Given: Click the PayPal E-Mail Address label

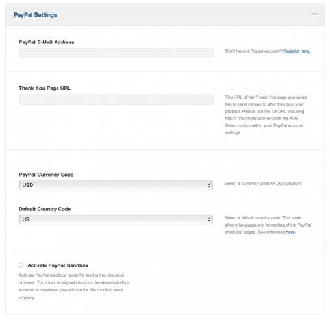Looking at the screenshot, I should click(x=47, y=42).
